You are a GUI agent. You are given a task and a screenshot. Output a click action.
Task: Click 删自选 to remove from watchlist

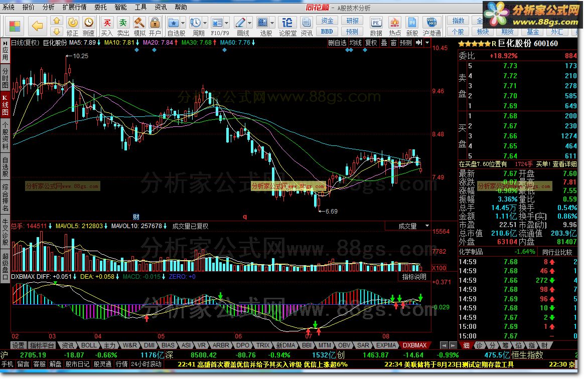pos(337,43)
